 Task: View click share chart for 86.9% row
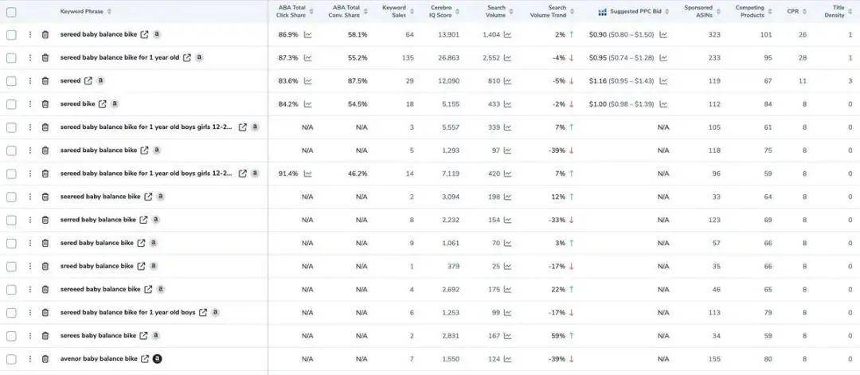307,35
